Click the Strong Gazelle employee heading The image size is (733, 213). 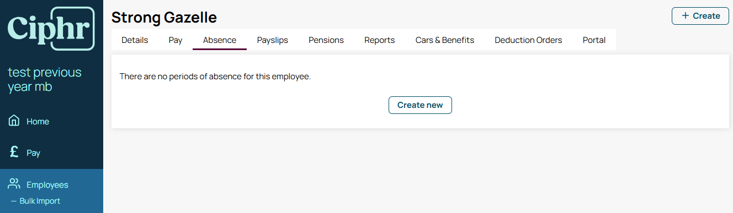(x=164, y=17)
